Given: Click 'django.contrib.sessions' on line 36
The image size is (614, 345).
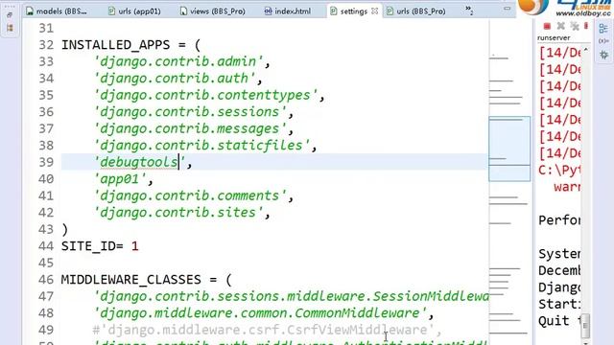Looking at the screenshot, I should point(190,112).
